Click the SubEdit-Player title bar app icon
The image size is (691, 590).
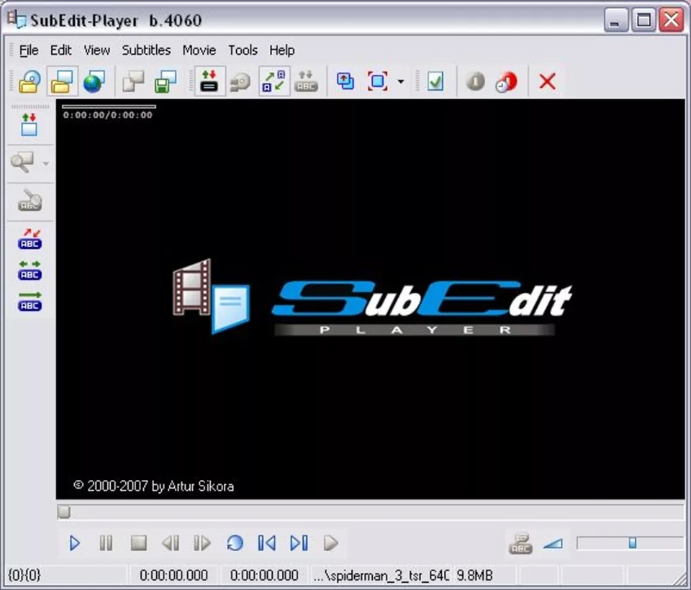coord(17,19)
